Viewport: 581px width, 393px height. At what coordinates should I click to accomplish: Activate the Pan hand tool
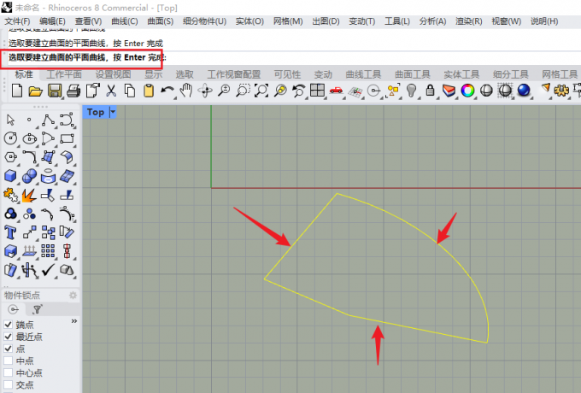[x=186, y=91]
